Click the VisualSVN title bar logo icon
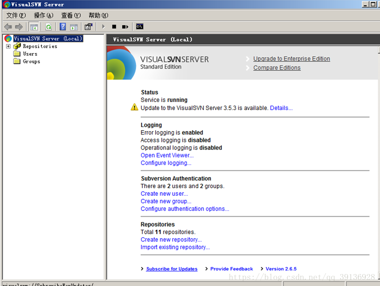Image resolution: width=380 pixels, height=286 pixels. (x=7, y=4)
